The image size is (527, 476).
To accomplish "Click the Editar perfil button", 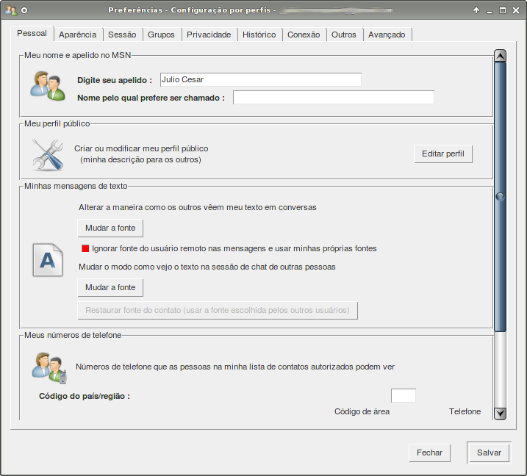I will click(443, 154).
